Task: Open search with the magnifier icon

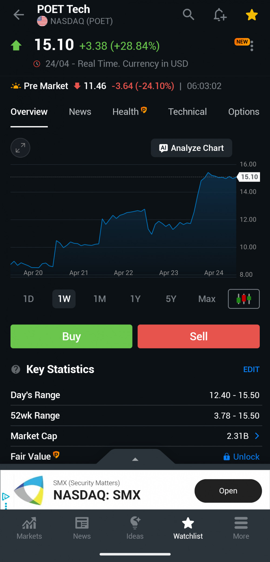Action: 188,15
